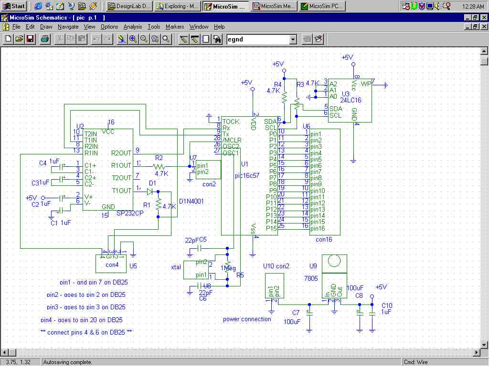Open the Tools menu
Viewport: 489px width, 366px height.
click(154, 27)
